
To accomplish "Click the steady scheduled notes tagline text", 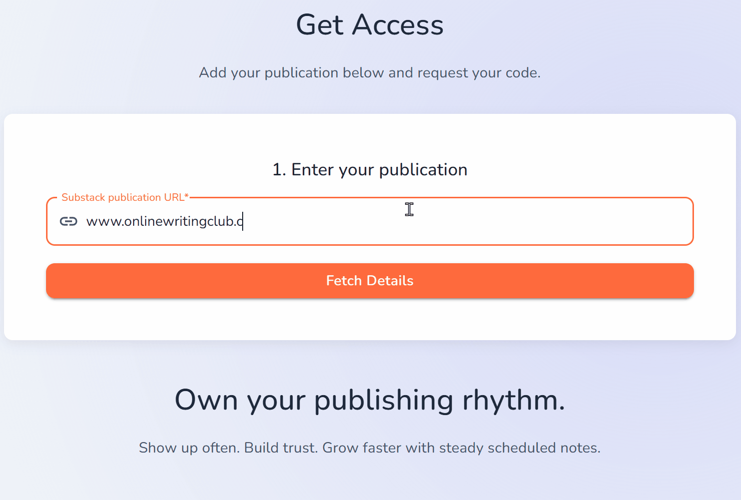I will pos(370,448).
